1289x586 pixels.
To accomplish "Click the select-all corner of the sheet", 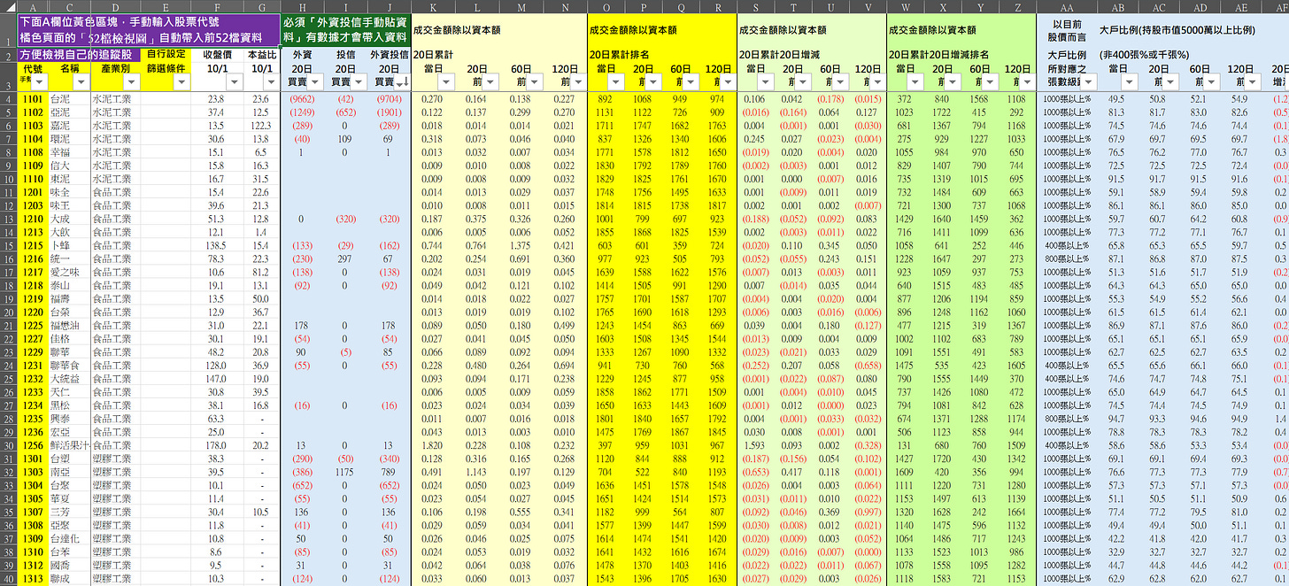I will (x=8, y=5).
